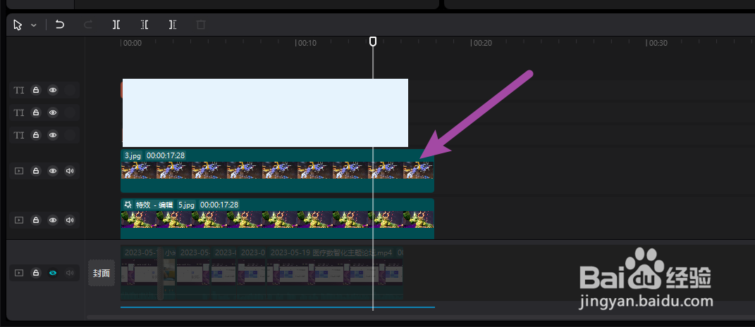The image size is (755, 327).
Task: Hide the bottom text track
Action: point(53,135)
